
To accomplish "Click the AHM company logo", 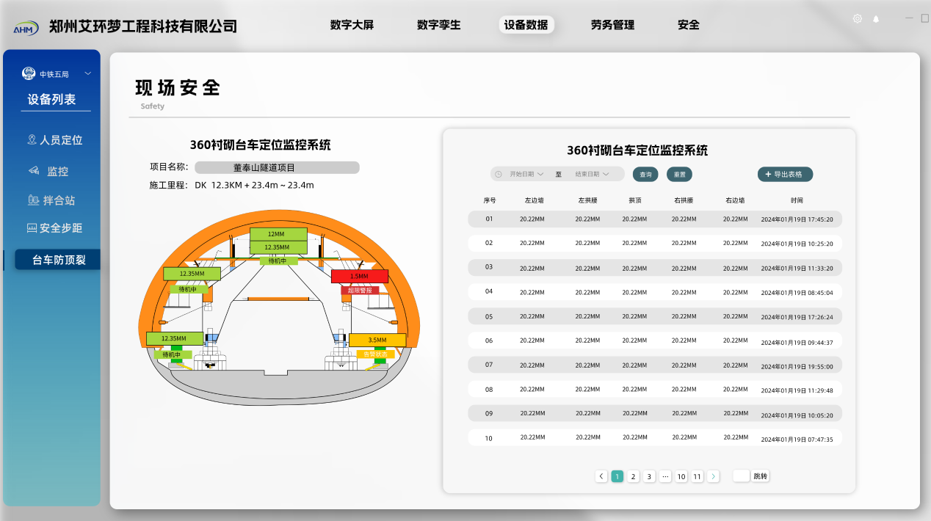I will (25, 27).
